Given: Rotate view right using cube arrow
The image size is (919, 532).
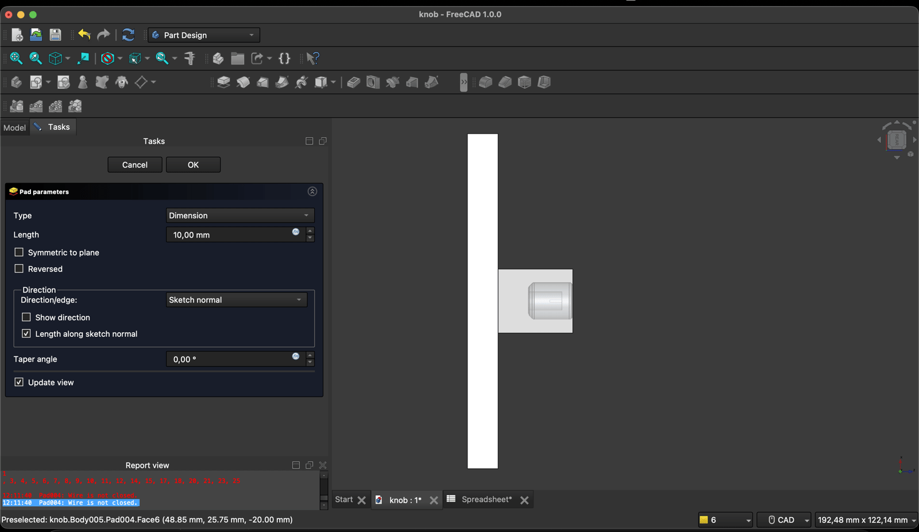Looking at the screenshot, I should [914, 139].
